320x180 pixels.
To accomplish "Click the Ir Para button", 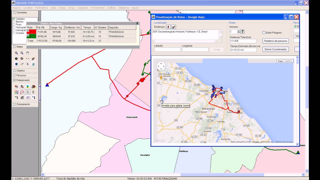I will (217, 50).
